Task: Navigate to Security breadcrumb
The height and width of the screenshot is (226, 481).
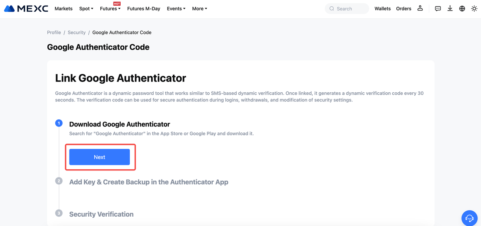Action: click(77, 33)
